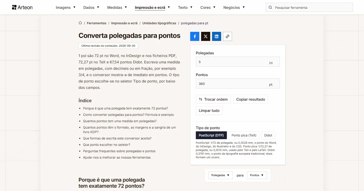Jump to 'Quantos pontos tem uma medida' section

(x=120, y=121)
